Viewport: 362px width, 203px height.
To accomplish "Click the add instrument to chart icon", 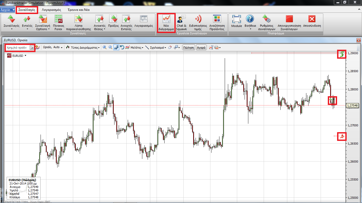I will tap(38, 48).
